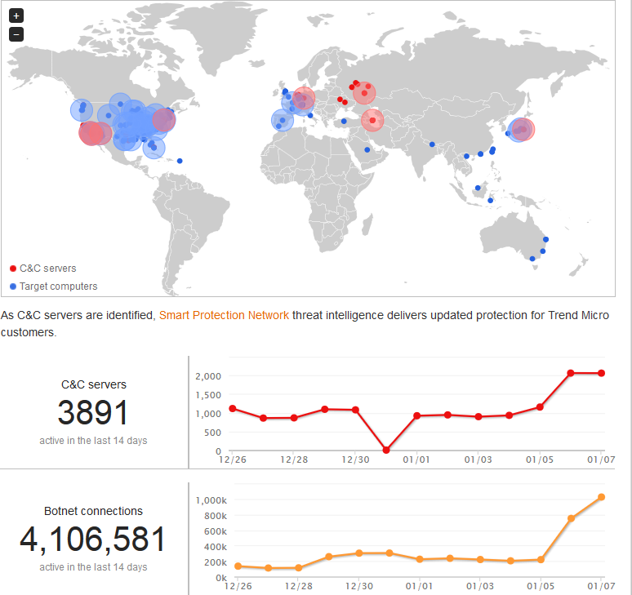Click the map zoom in plus button
Viewport: 632px width, 595px height.
tap(16, 16)
